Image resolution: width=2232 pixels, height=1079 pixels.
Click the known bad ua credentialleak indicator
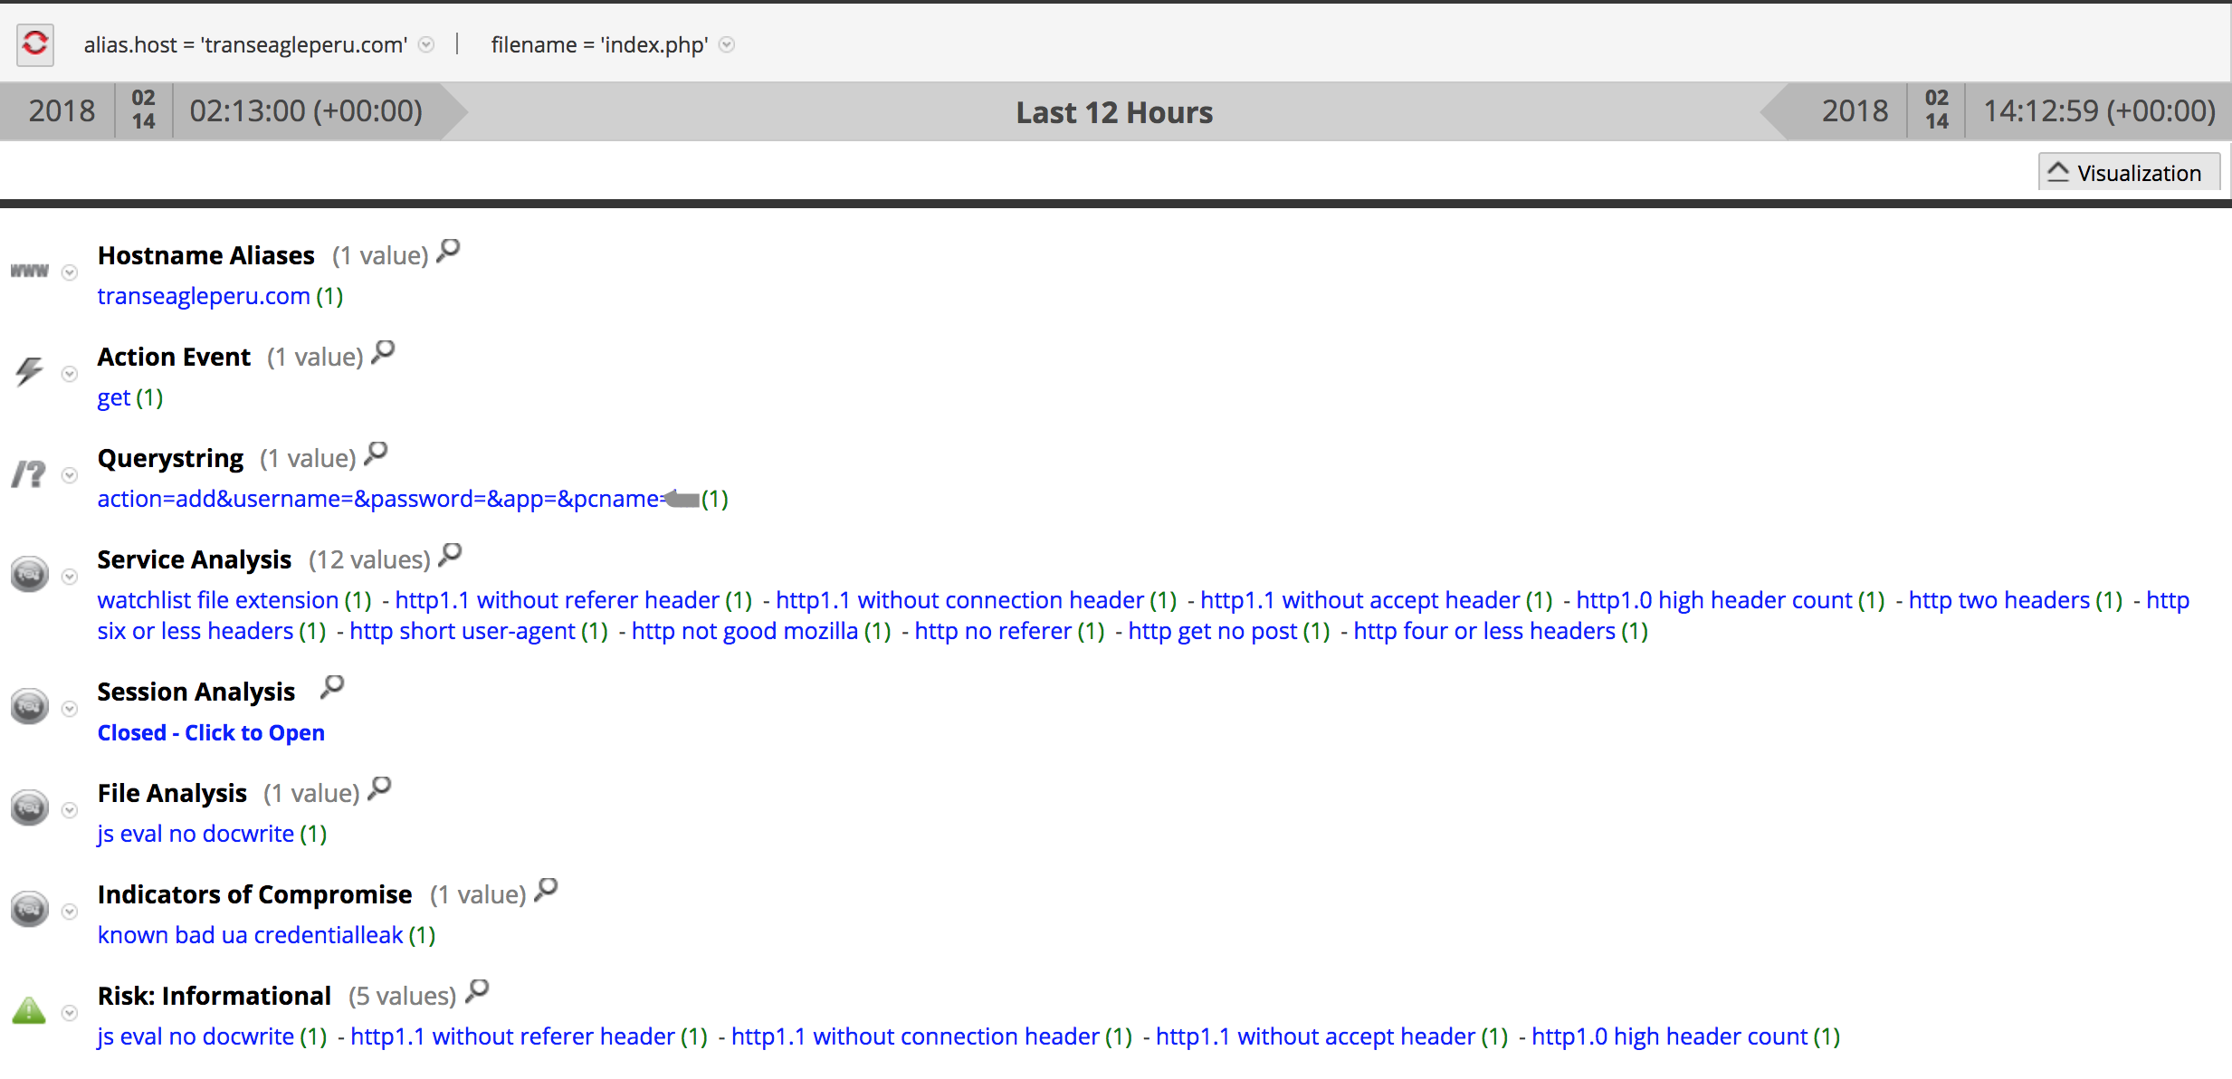tap(250, 934)
